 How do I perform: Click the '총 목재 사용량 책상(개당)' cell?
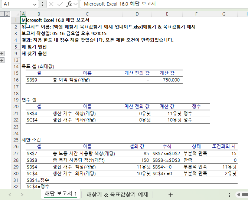(87, 160)
